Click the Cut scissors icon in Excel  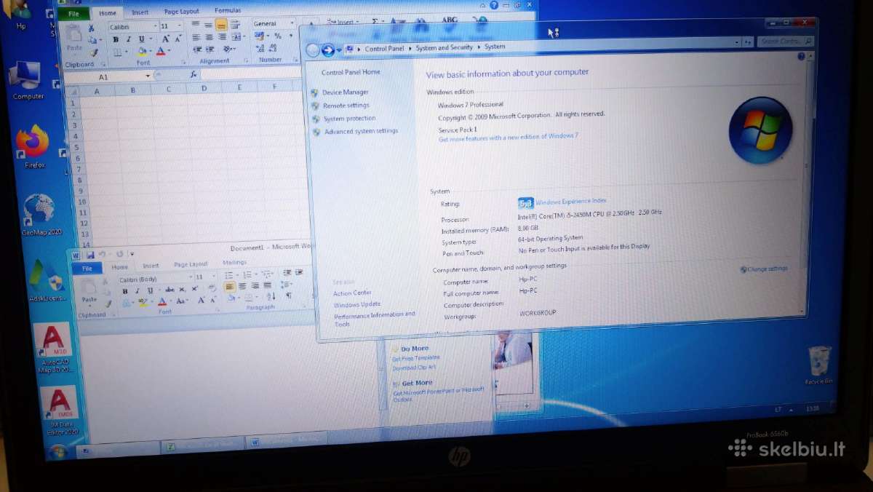point(92,28)
